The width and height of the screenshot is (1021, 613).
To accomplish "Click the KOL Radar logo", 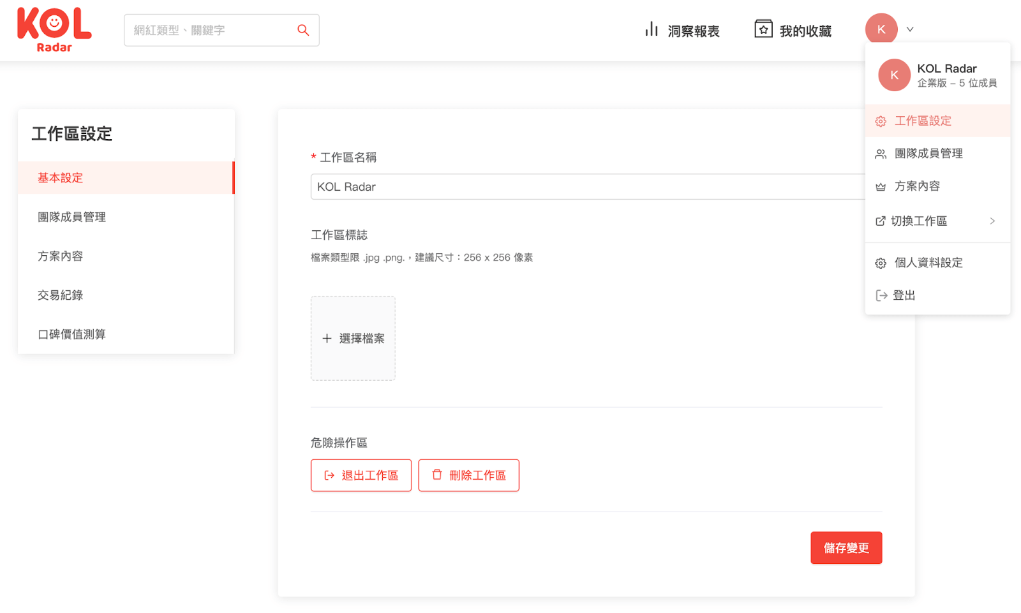I will [x=54, y=30].
